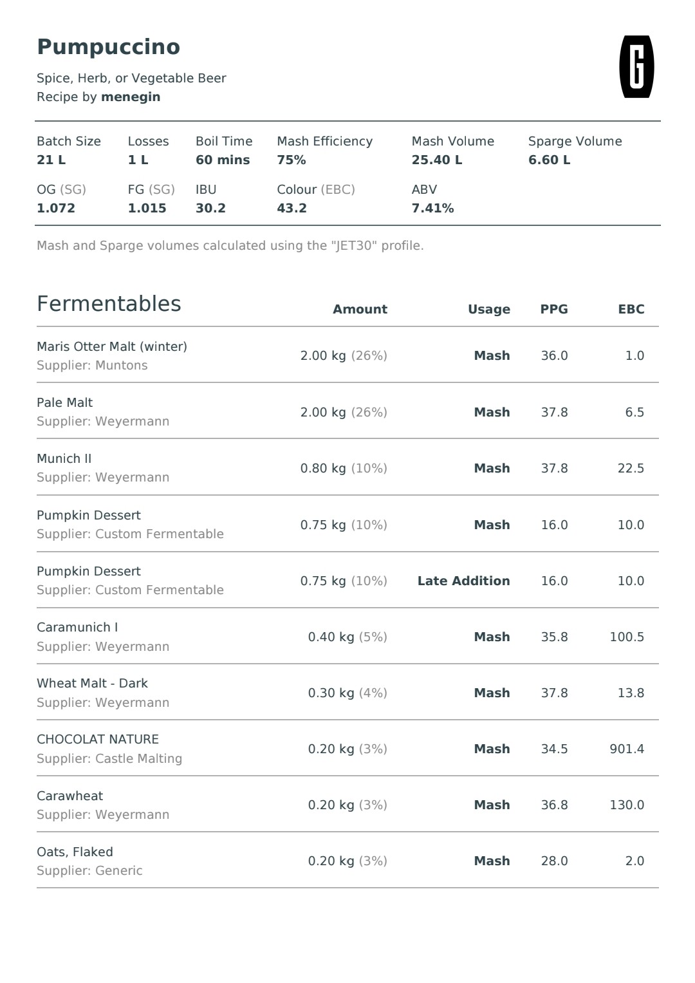Select the Maris Otter Malt (winter) row
The height and width of the screenshot is (983, 695).
[347, 355]
